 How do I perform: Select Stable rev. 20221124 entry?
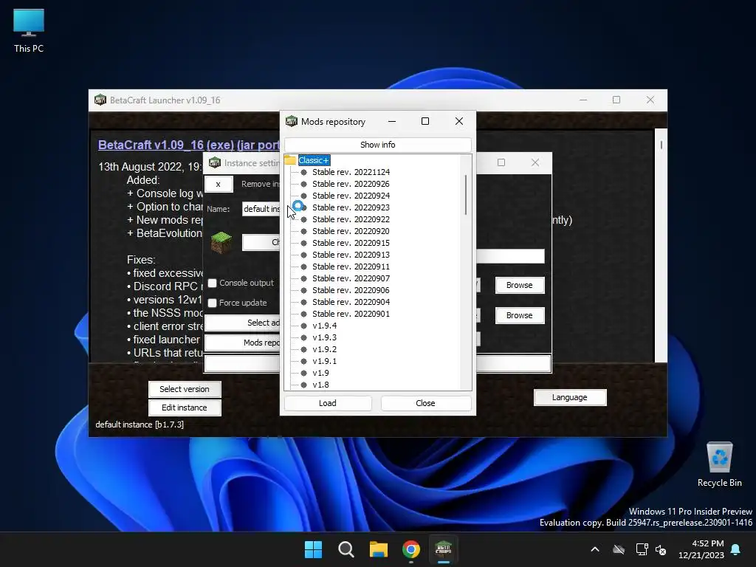point(351,172)
